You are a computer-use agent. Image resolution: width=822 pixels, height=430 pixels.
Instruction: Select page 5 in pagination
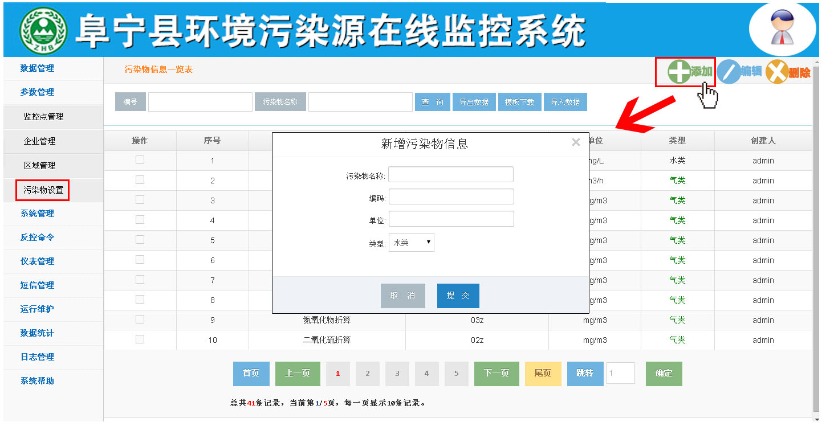pos(457,374)
